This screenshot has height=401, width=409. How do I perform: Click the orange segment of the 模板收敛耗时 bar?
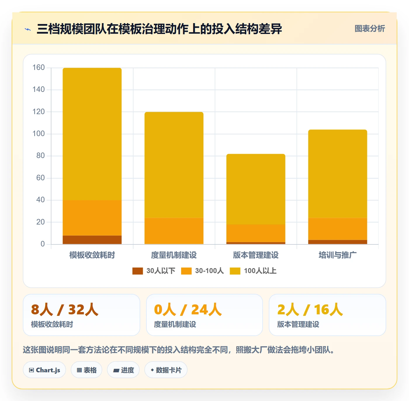pos(92,218)
